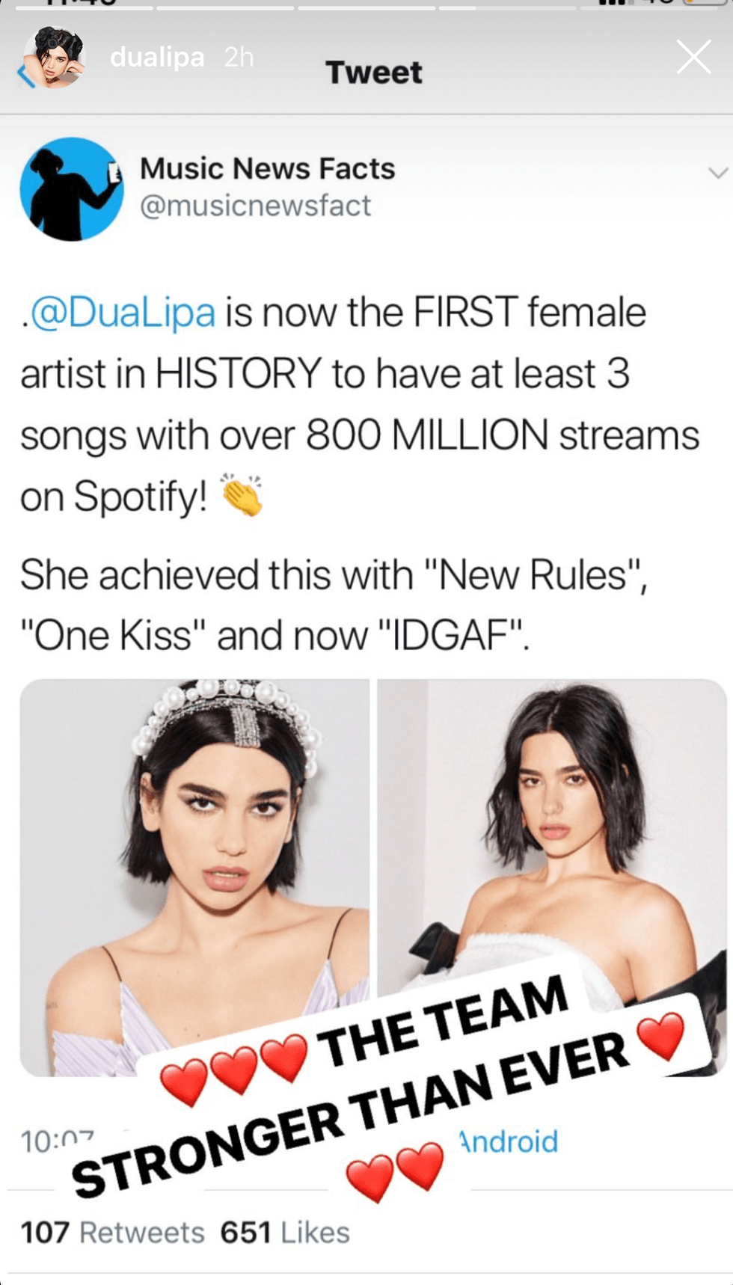Open the @musicnewsfact handle
Image resolution: width=733 pixels, height=1285 pixels.
point(255,206)
